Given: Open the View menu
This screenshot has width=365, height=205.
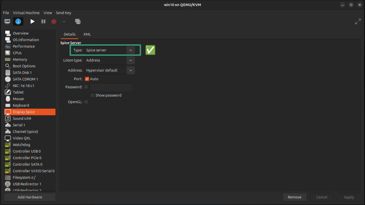Looking at the screenshot, I should click(48, 13).
